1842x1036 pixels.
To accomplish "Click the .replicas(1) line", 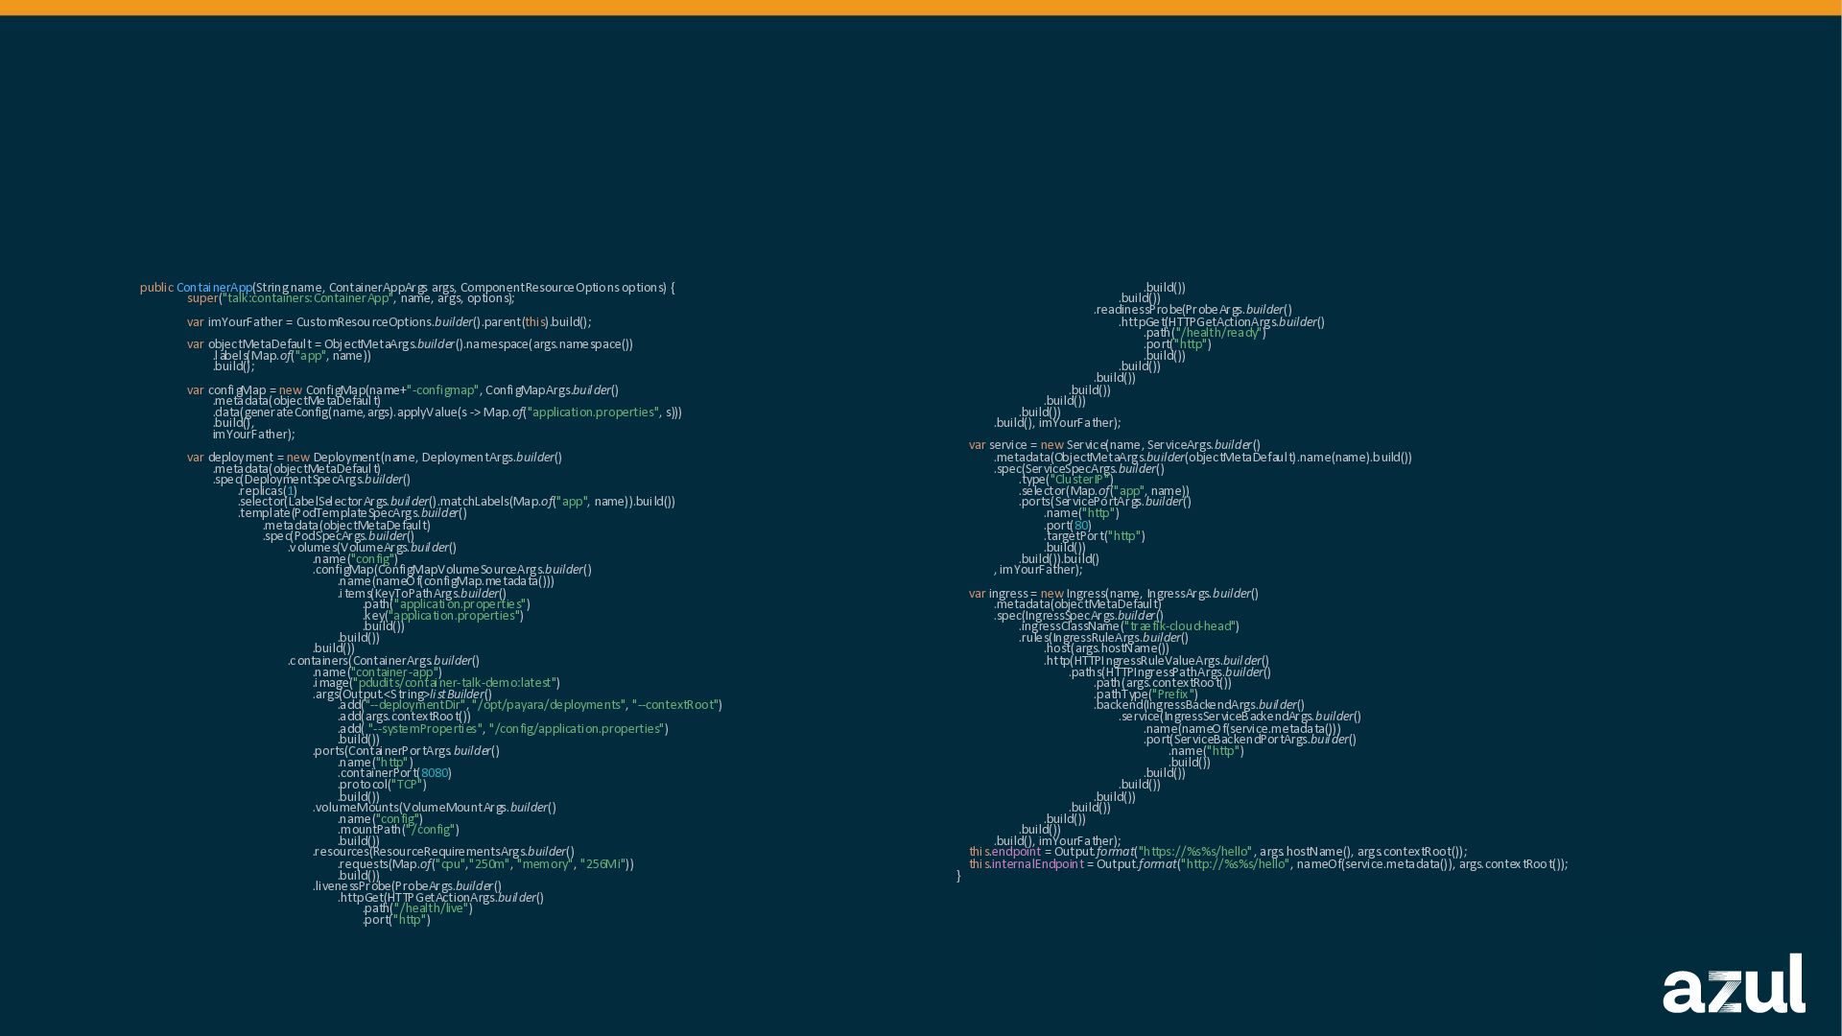I will 268,491.
